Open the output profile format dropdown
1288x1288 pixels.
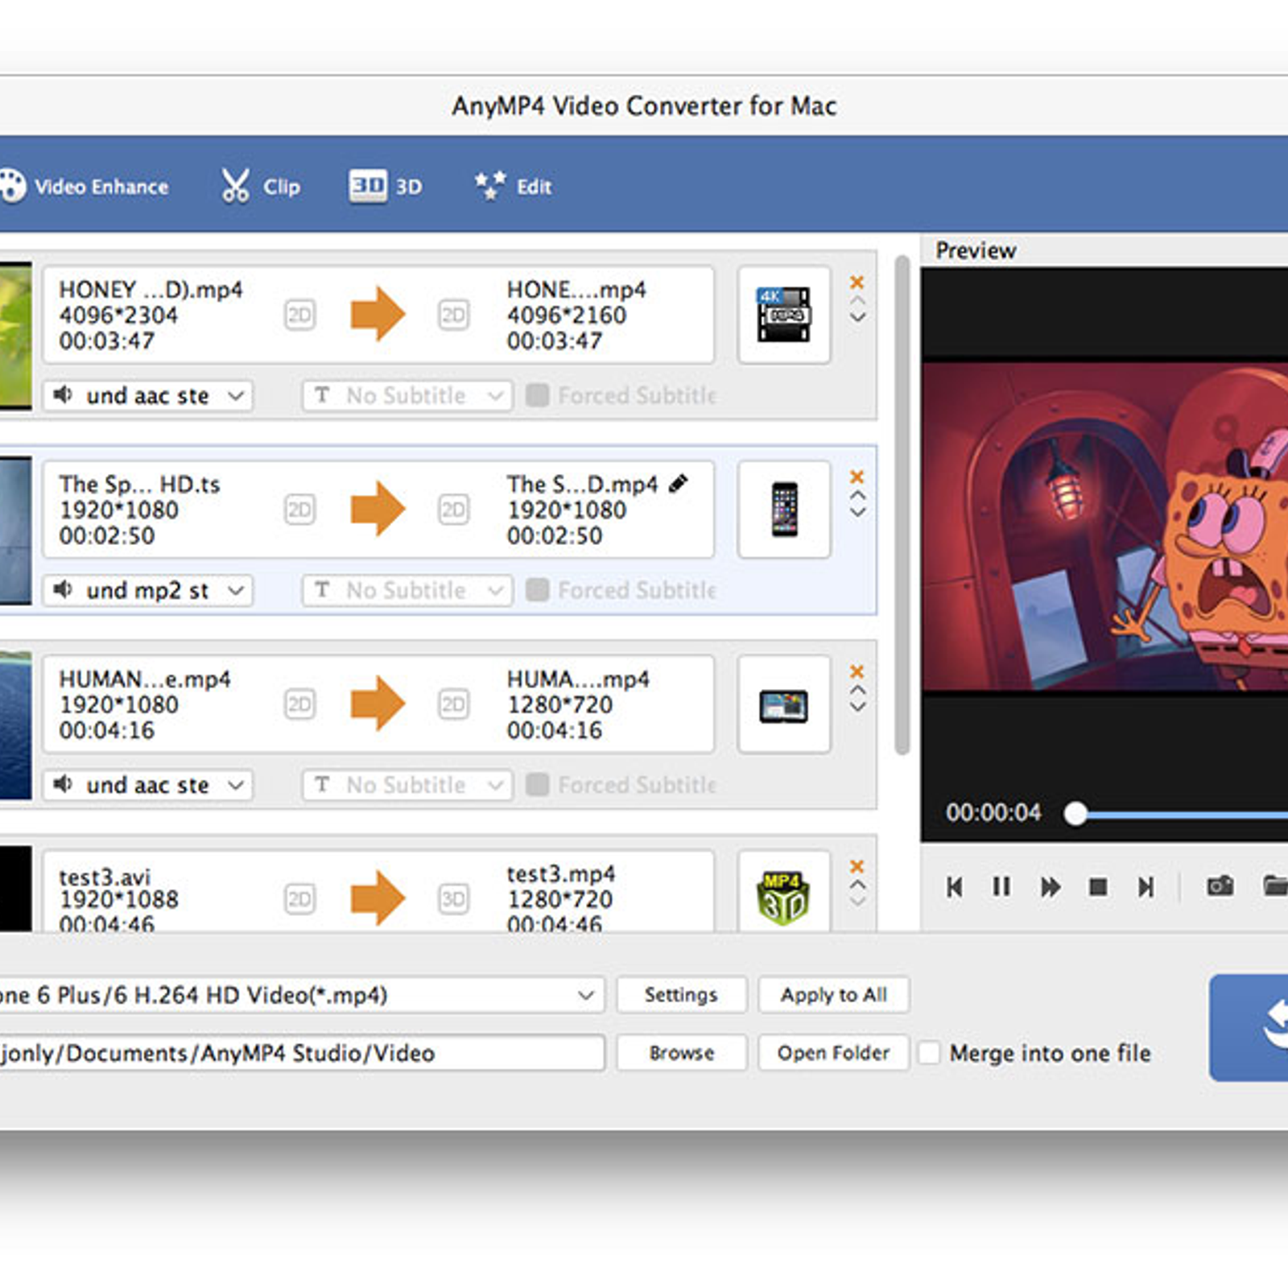(586, 996)
